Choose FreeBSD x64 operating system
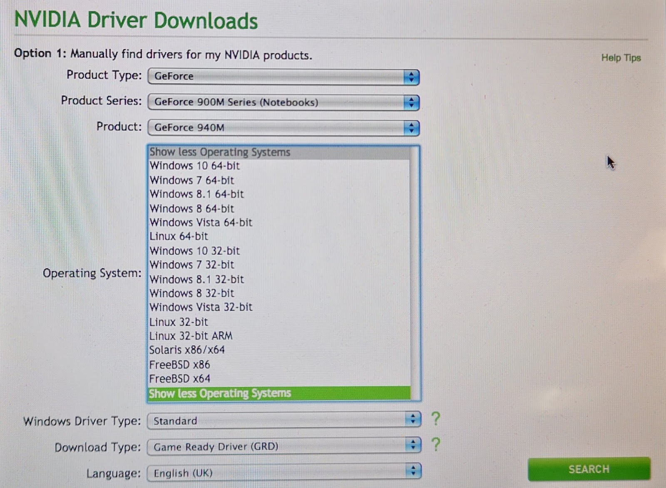 [279, 379]
